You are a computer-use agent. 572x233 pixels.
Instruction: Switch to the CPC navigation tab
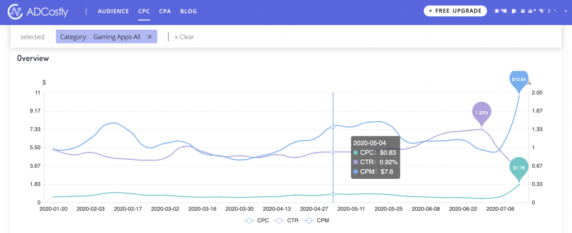pos(144,11)
